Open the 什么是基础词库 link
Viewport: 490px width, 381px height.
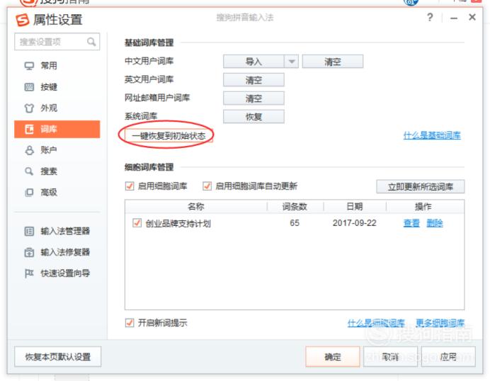tap(432, 136)
